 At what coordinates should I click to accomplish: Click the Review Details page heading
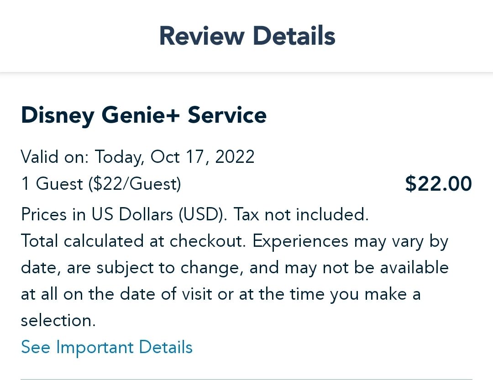click(x=247, y=36)
